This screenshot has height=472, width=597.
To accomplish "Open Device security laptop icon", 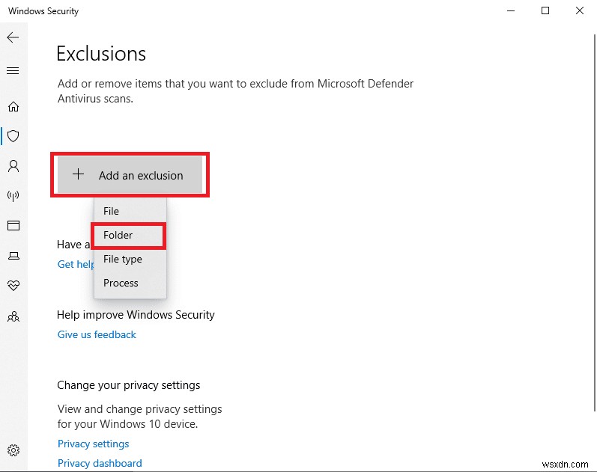I will coord(13,256).
